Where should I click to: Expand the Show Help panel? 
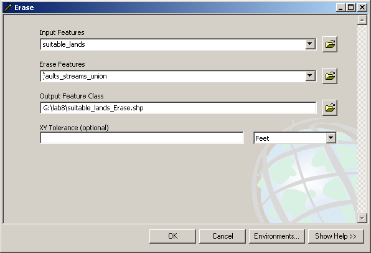click(336, 236)
